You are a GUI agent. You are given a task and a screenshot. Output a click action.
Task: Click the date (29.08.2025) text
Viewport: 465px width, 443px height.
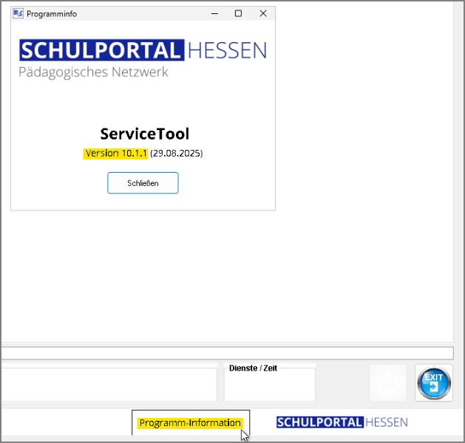177,154
